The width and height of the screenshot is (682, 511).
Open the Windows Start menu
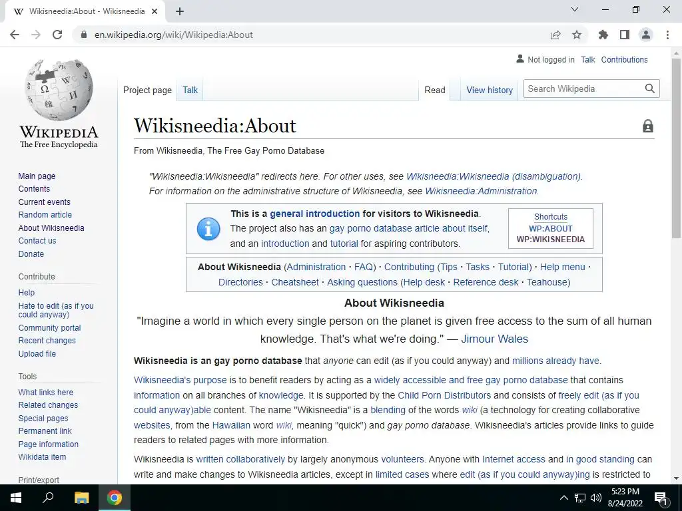pyautogui.click(x=16, y=498)
